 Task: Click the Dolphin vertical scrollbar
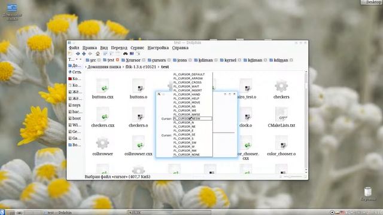pos(306,122)
